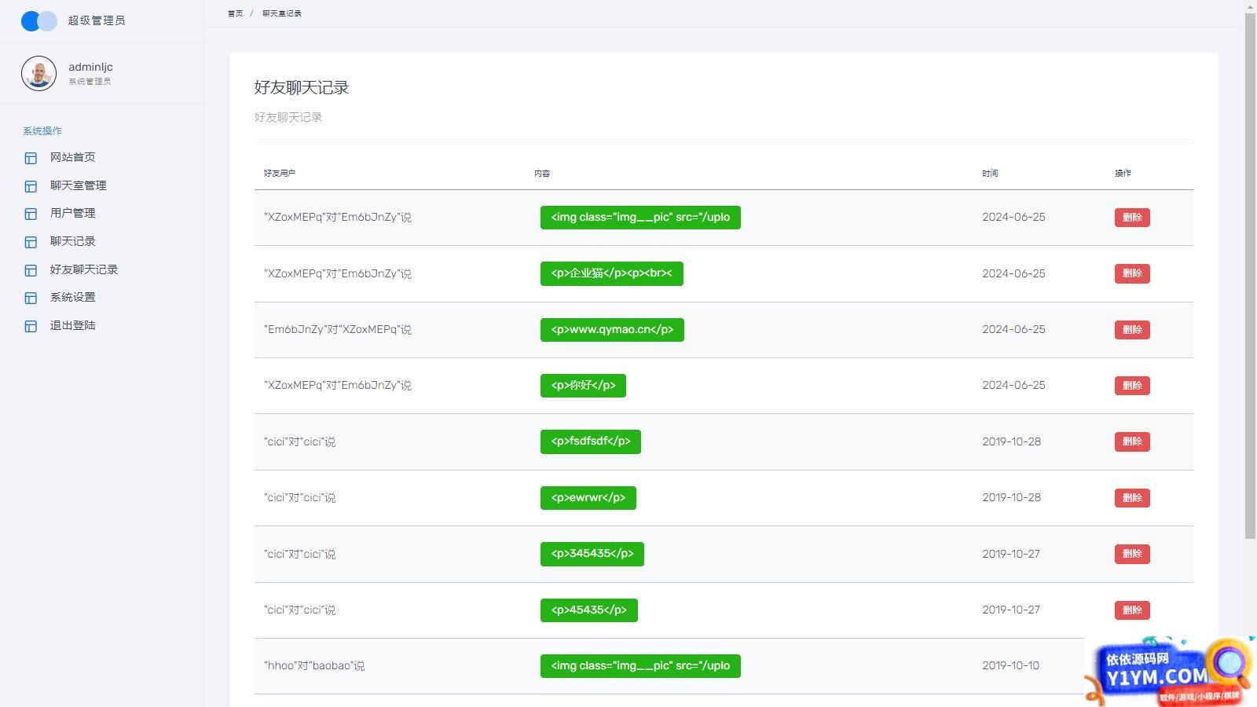Click the adminljc avatar picture
Viewport: 1257px width, 707px height.
click(38, 73)
